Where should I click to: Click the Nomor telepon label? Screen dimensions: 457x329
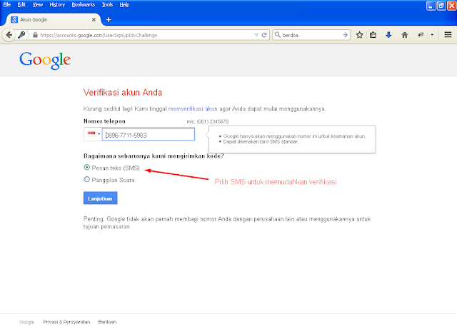(104, 121)
